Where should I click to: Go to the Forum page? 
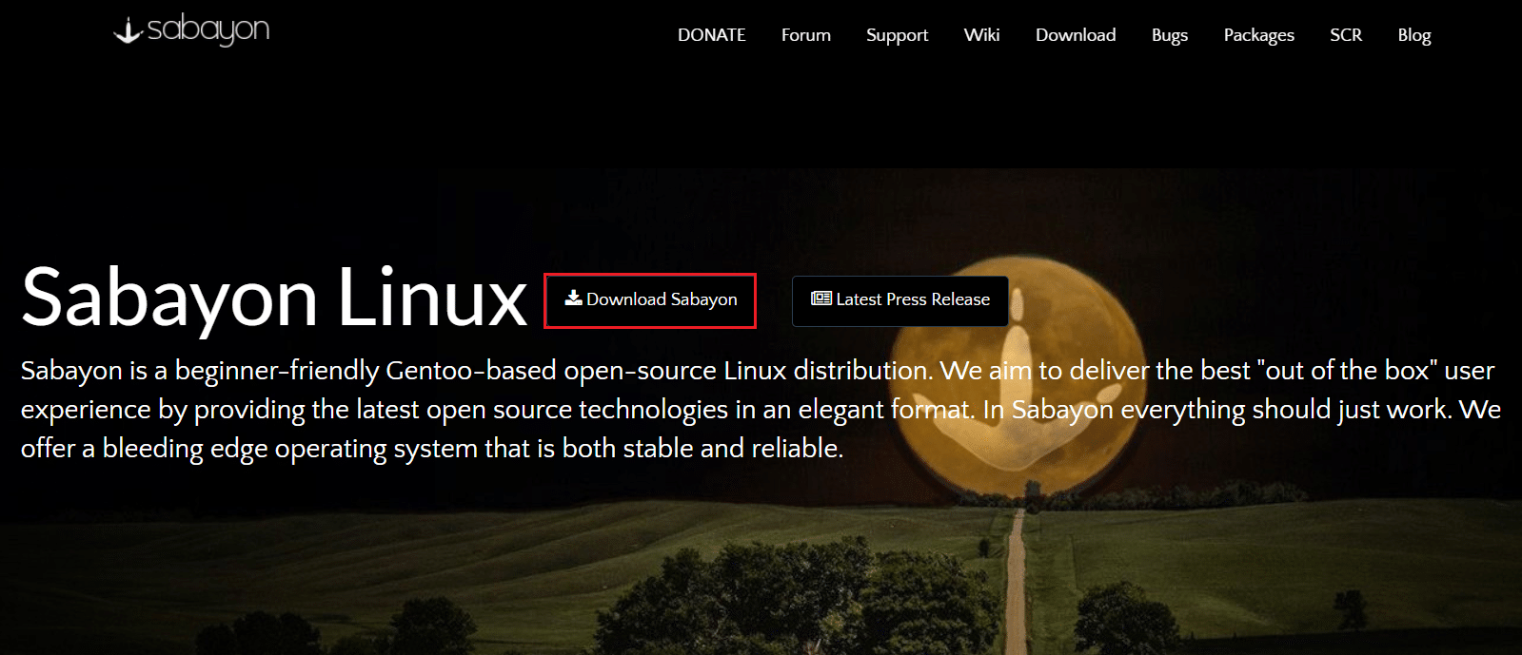[805, 35]
